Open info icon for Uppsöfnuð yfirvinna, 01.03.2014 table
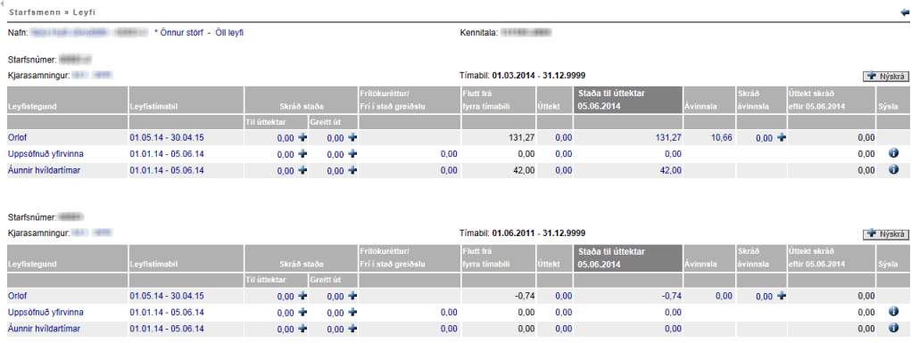911x343 pixels. [893, 153]
